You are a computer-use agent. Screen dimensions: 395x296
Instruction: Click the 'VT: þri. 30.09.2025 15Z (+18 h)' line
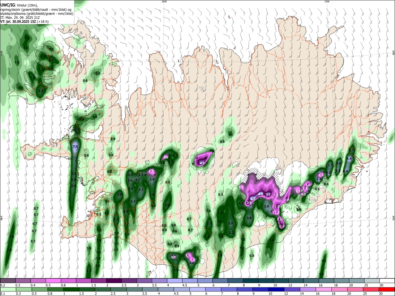click(x=24, y=22)
